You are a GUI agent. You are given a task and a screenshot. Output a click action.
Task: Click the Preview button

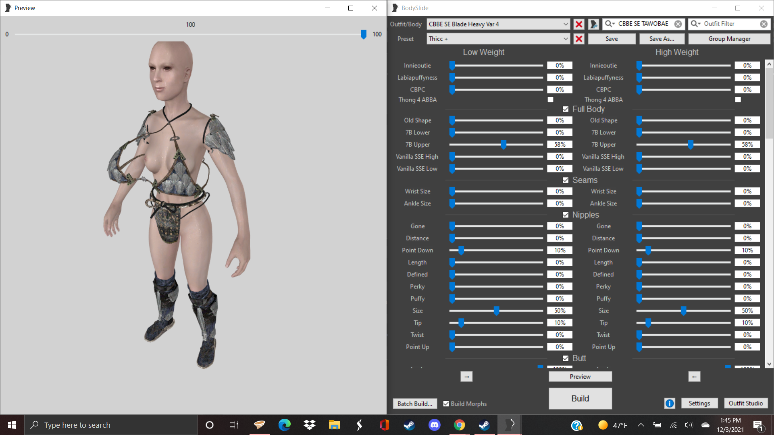(x=580, y=377)
